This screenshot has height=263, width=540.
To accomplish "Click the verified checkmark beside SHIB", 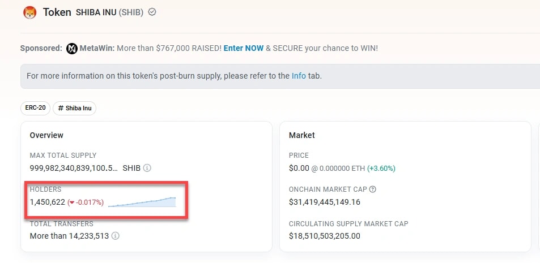I will point(152,12).
